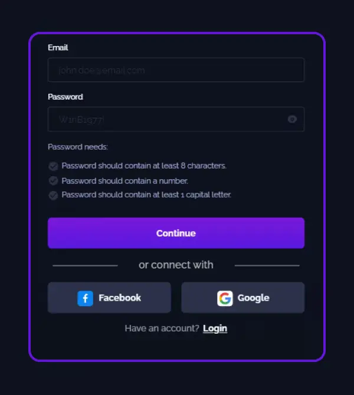
Task: Click the "Have an account?" text
Action: 162,328
